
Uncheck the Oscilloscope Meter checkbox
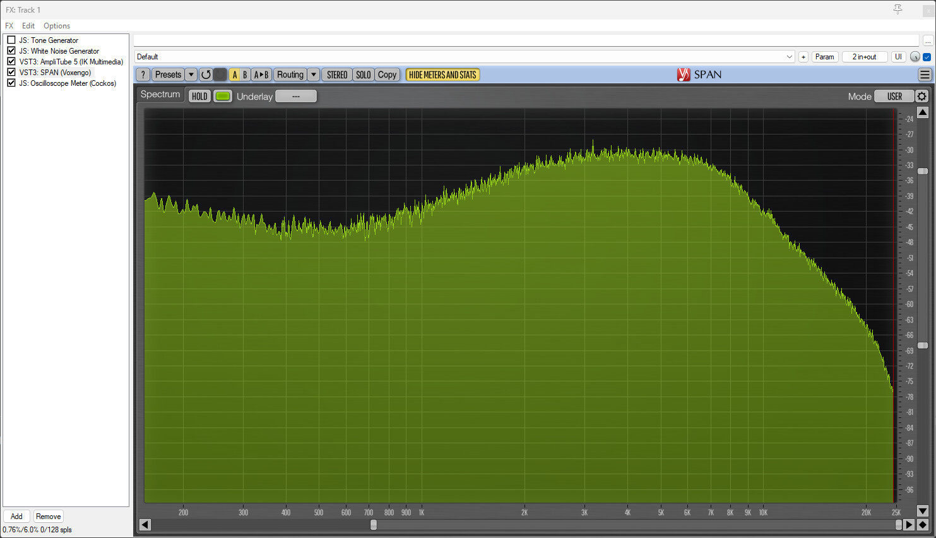[11, 83]
